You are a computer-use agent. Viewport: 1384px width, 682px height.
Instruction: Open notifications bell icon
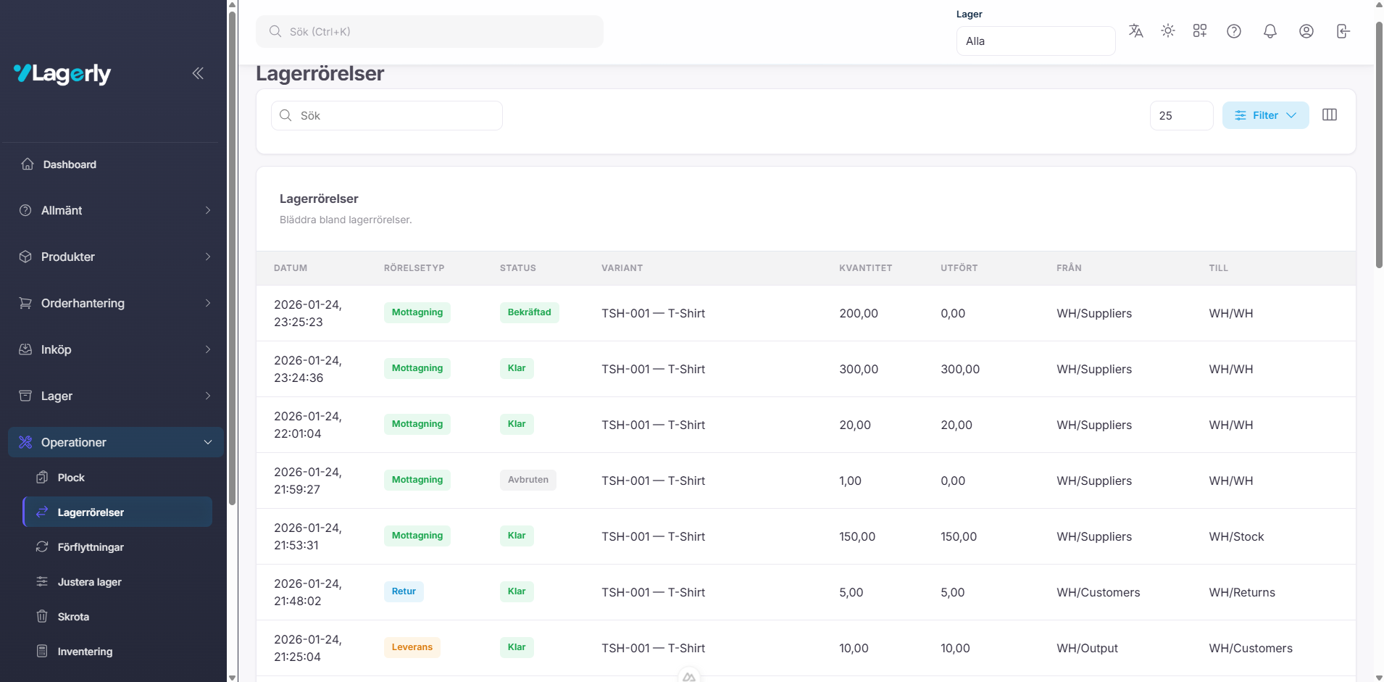point(1270,31)
